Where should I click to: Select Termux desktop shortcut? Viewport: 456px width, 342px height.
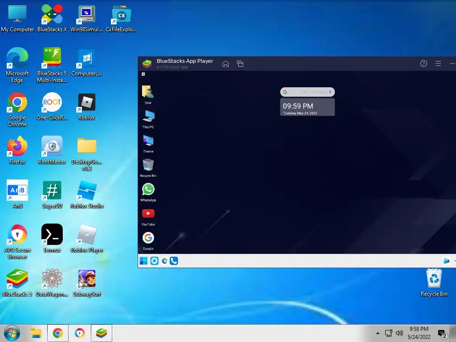(52, 239)
